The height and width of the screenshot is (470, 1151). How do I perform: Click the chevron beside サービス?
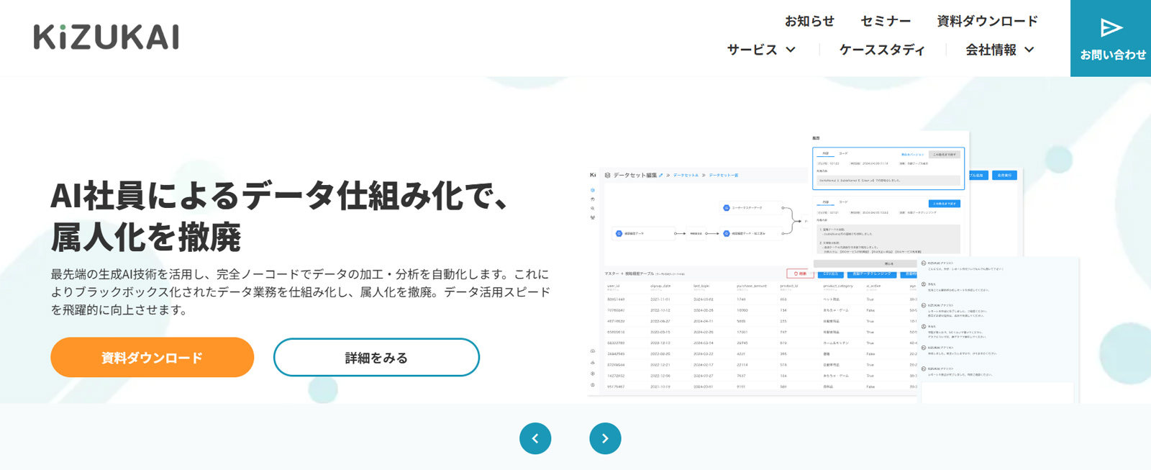791,50
